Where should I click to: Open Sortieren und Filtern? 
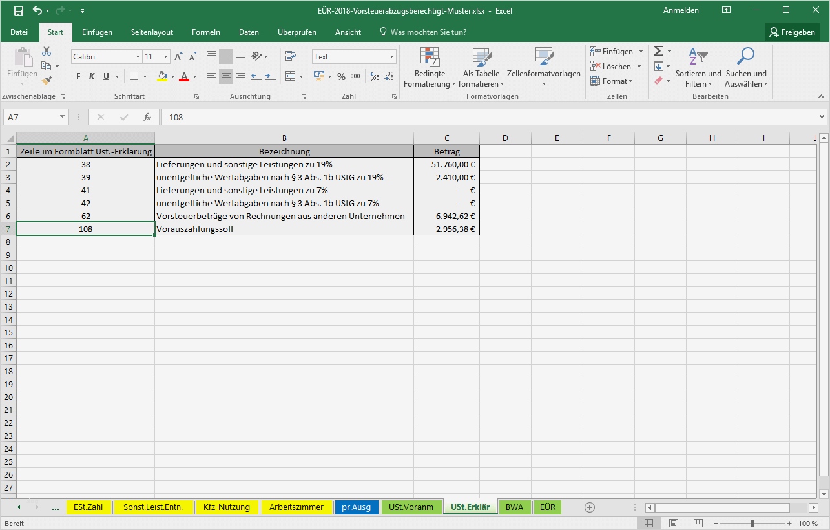tap(698, 68)
